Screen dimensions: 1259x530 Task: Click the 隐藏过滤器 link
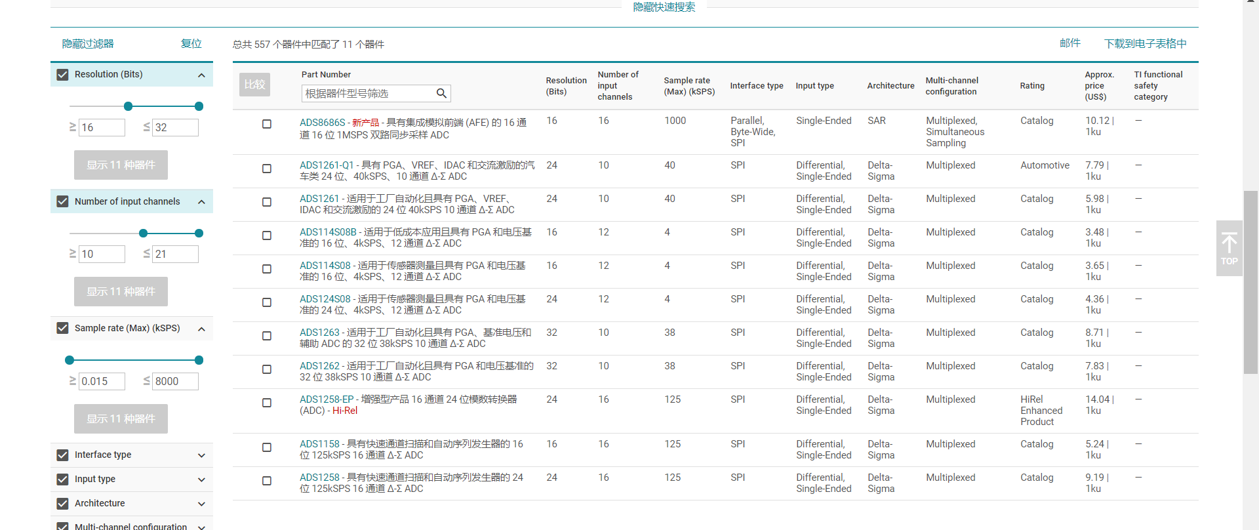click(x=88, y=44)
